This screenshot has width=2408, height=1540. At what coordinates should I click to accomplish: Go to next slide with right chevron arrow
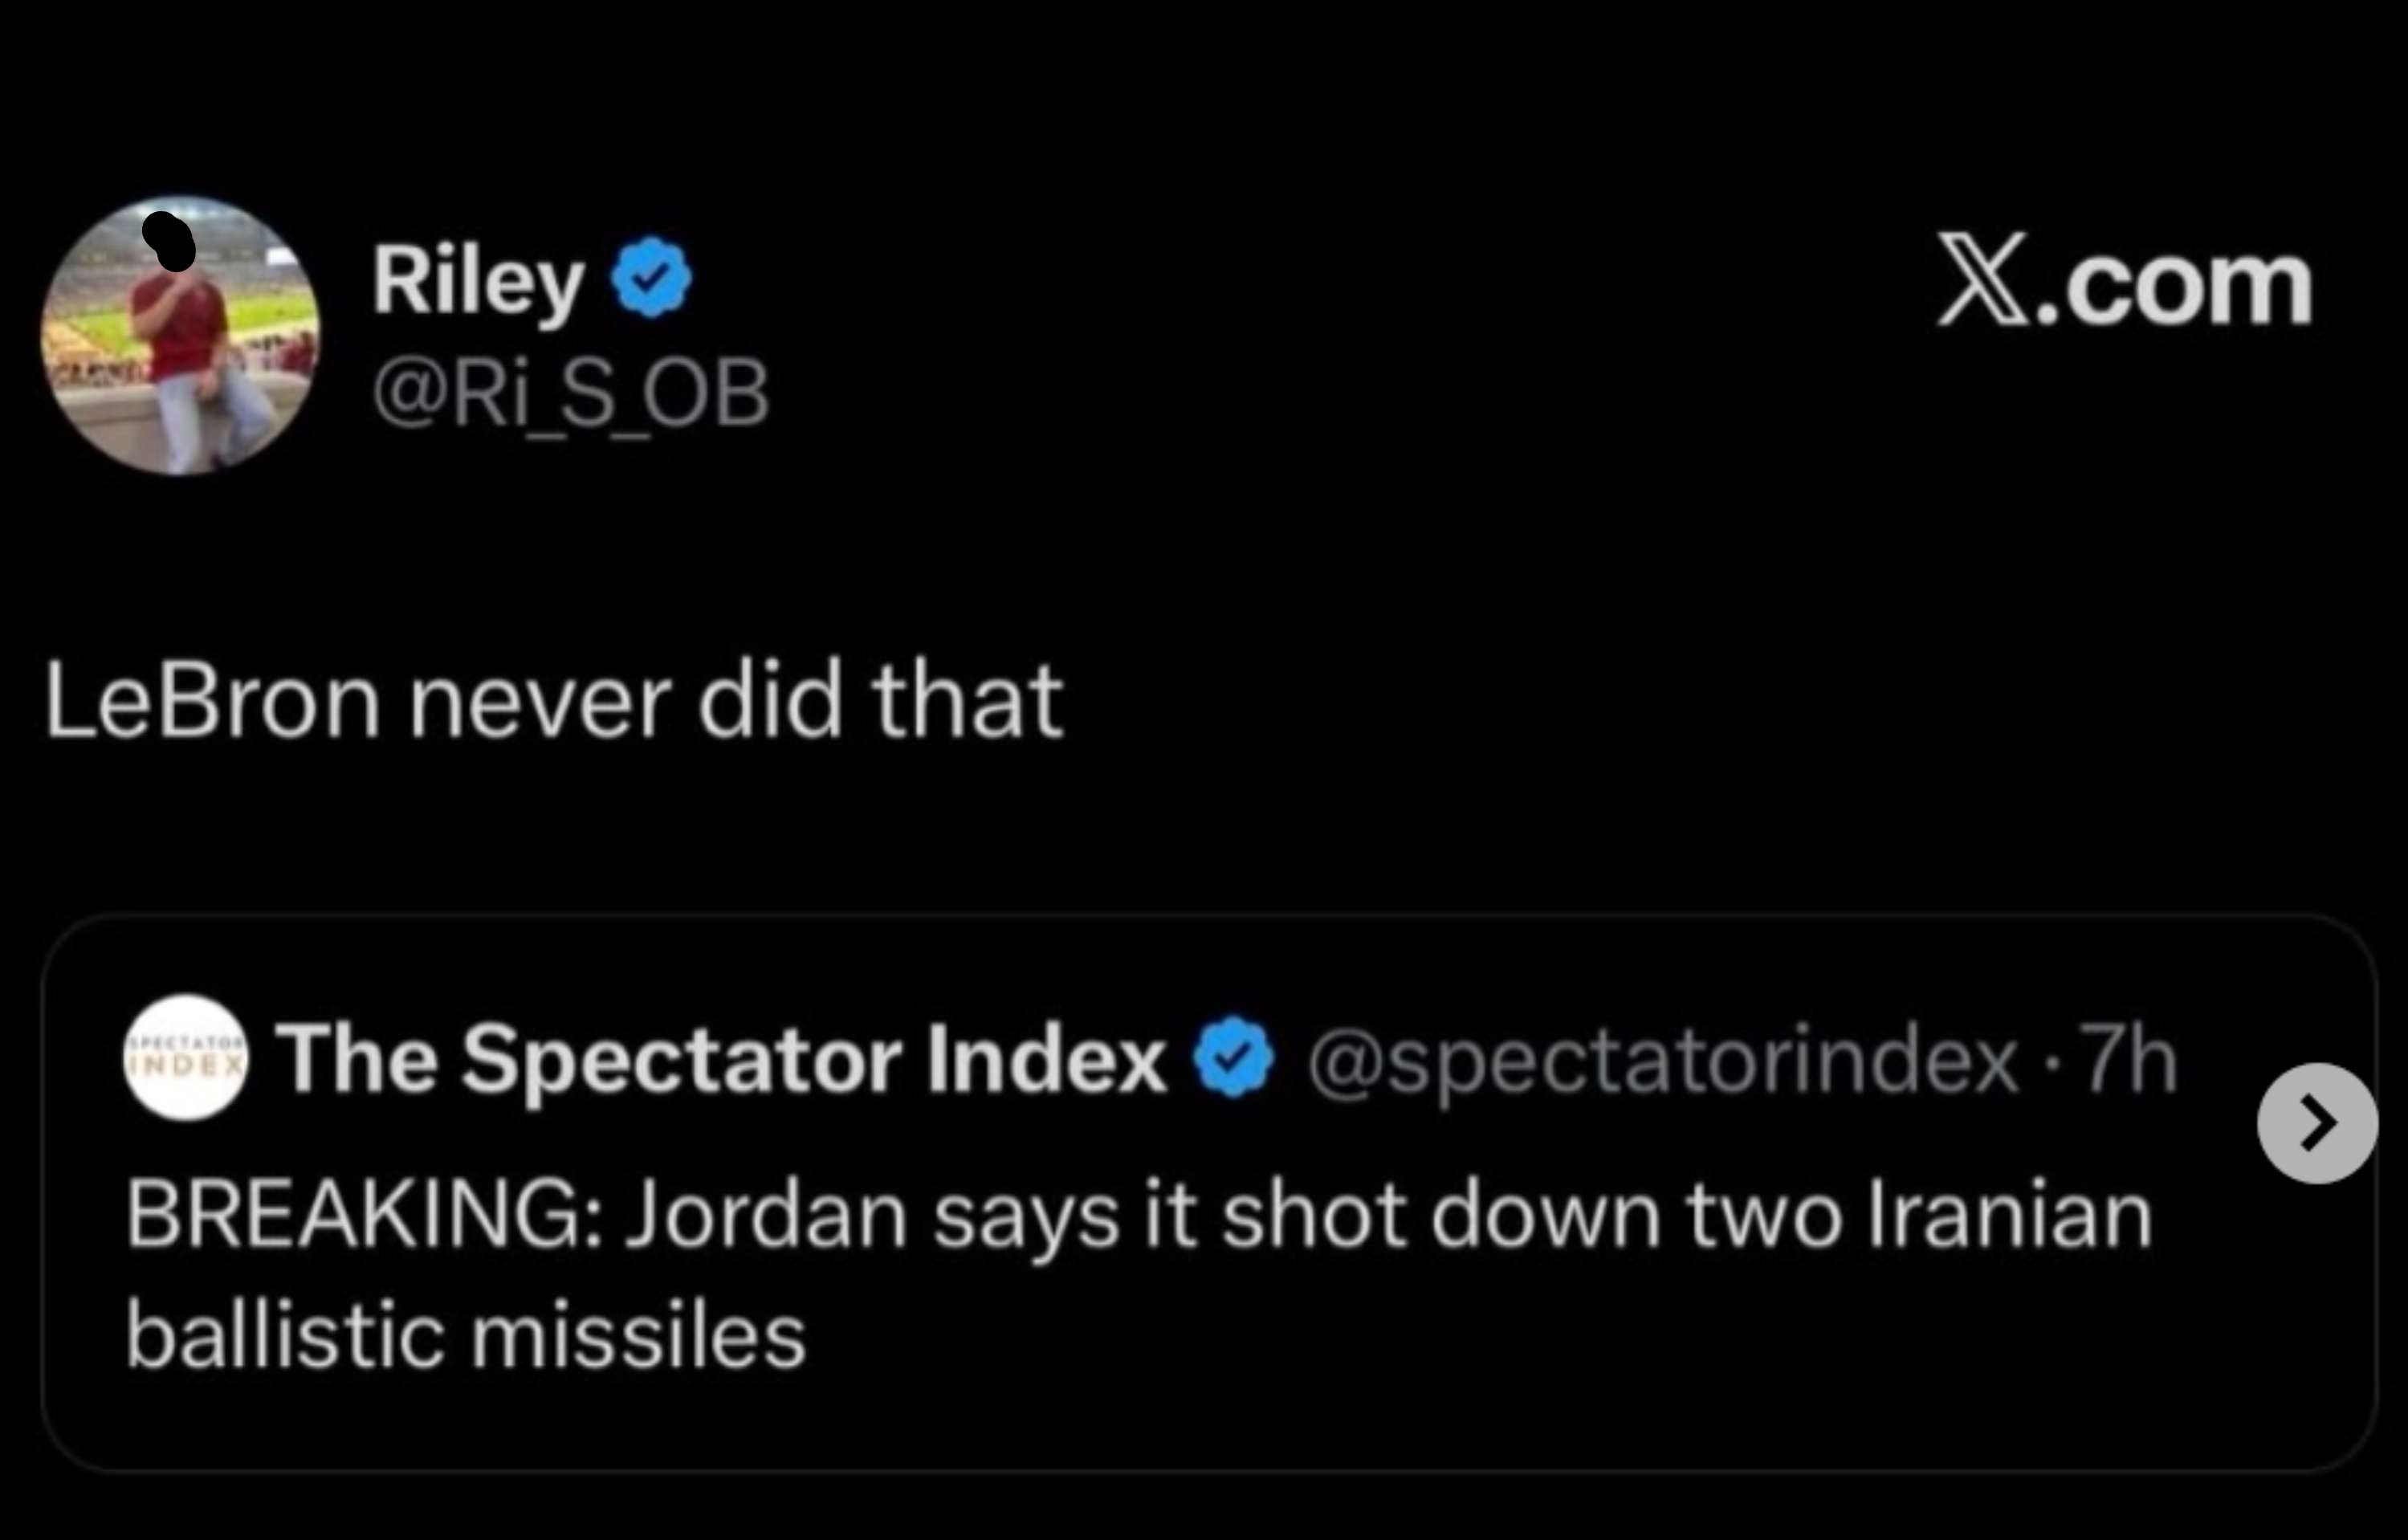pyautogui.click(x=2316, y=1123)
